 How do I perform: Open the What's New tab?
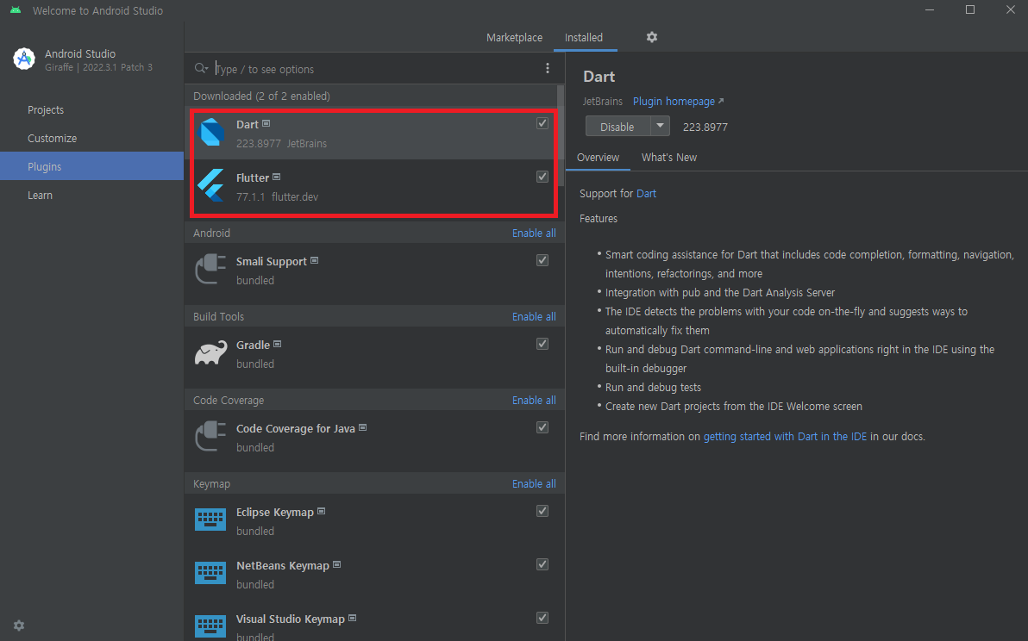(x=668, y=157)
